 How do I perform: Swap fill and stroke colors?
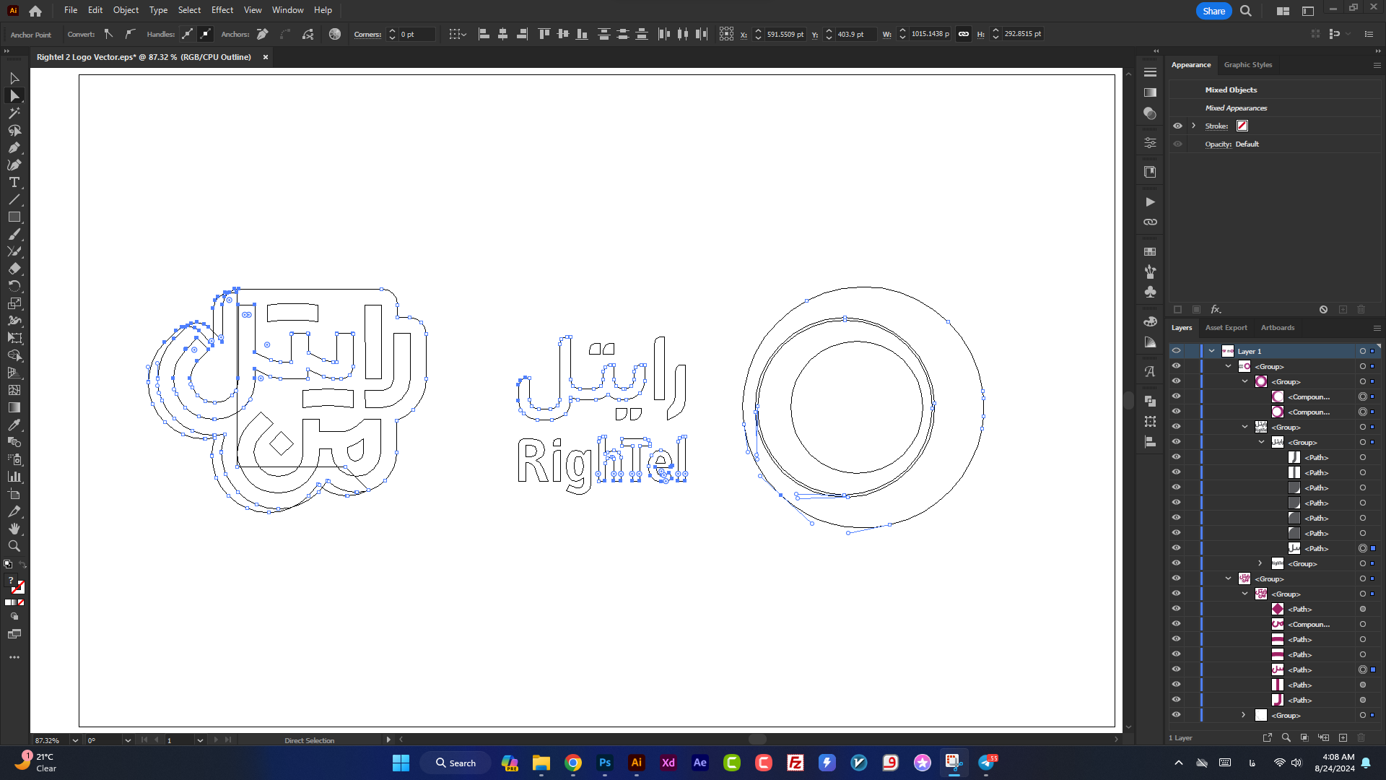point(22,564)
